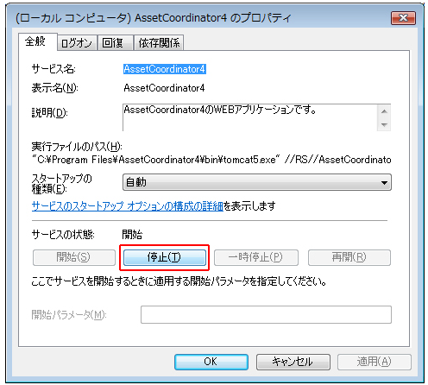Screen dimensions: 428x385
Task: Select the 依存関係 dependencies tab
Action: coord(159,43)
